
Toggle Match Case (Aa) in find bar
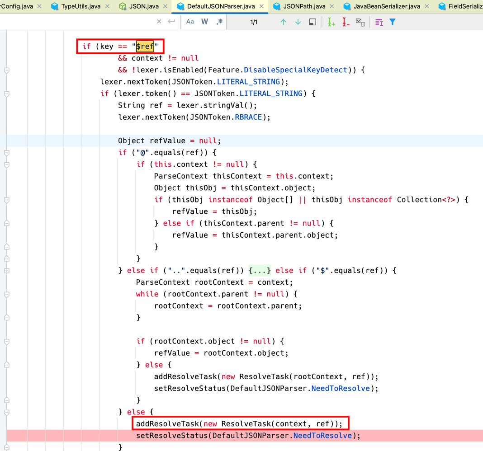pos(190,22)
